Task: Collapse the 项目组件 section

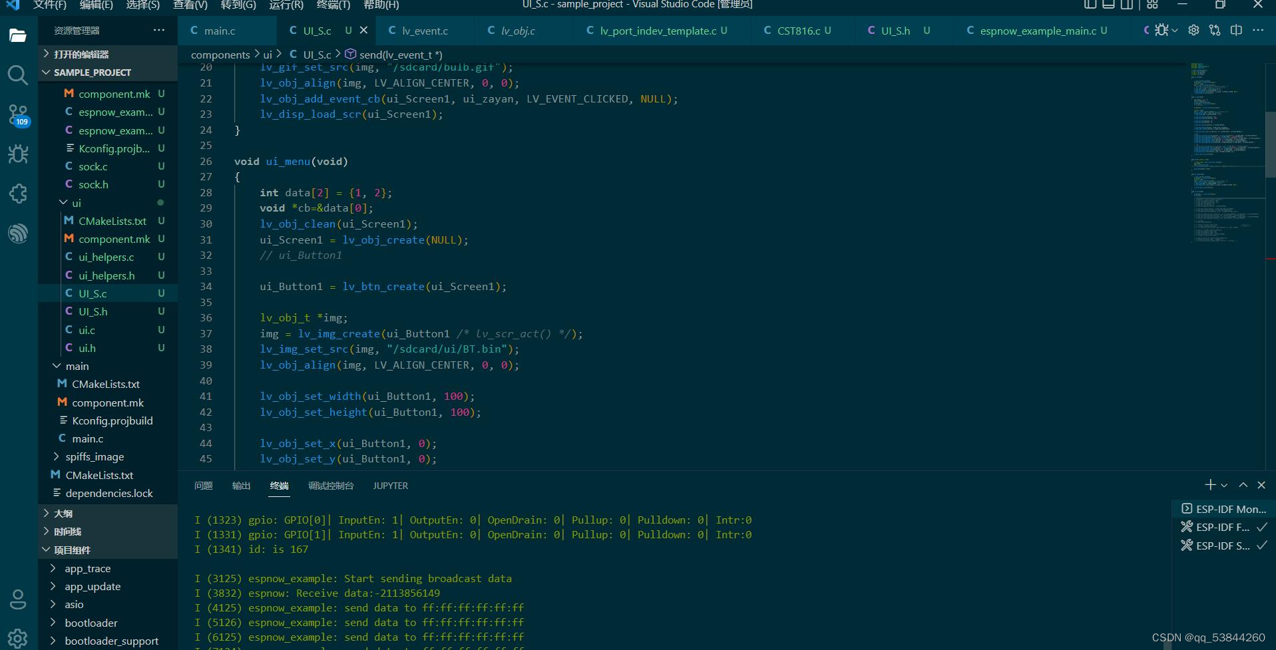Action: pos(108,550)
